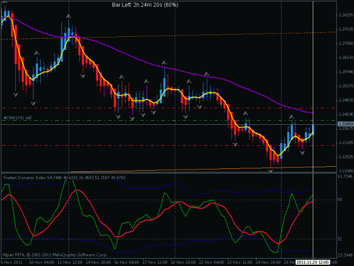This screenshot has width=354, height=266.
Task: Click the '17 Nov 12:00' time axis label
Action: pos(155,262)
